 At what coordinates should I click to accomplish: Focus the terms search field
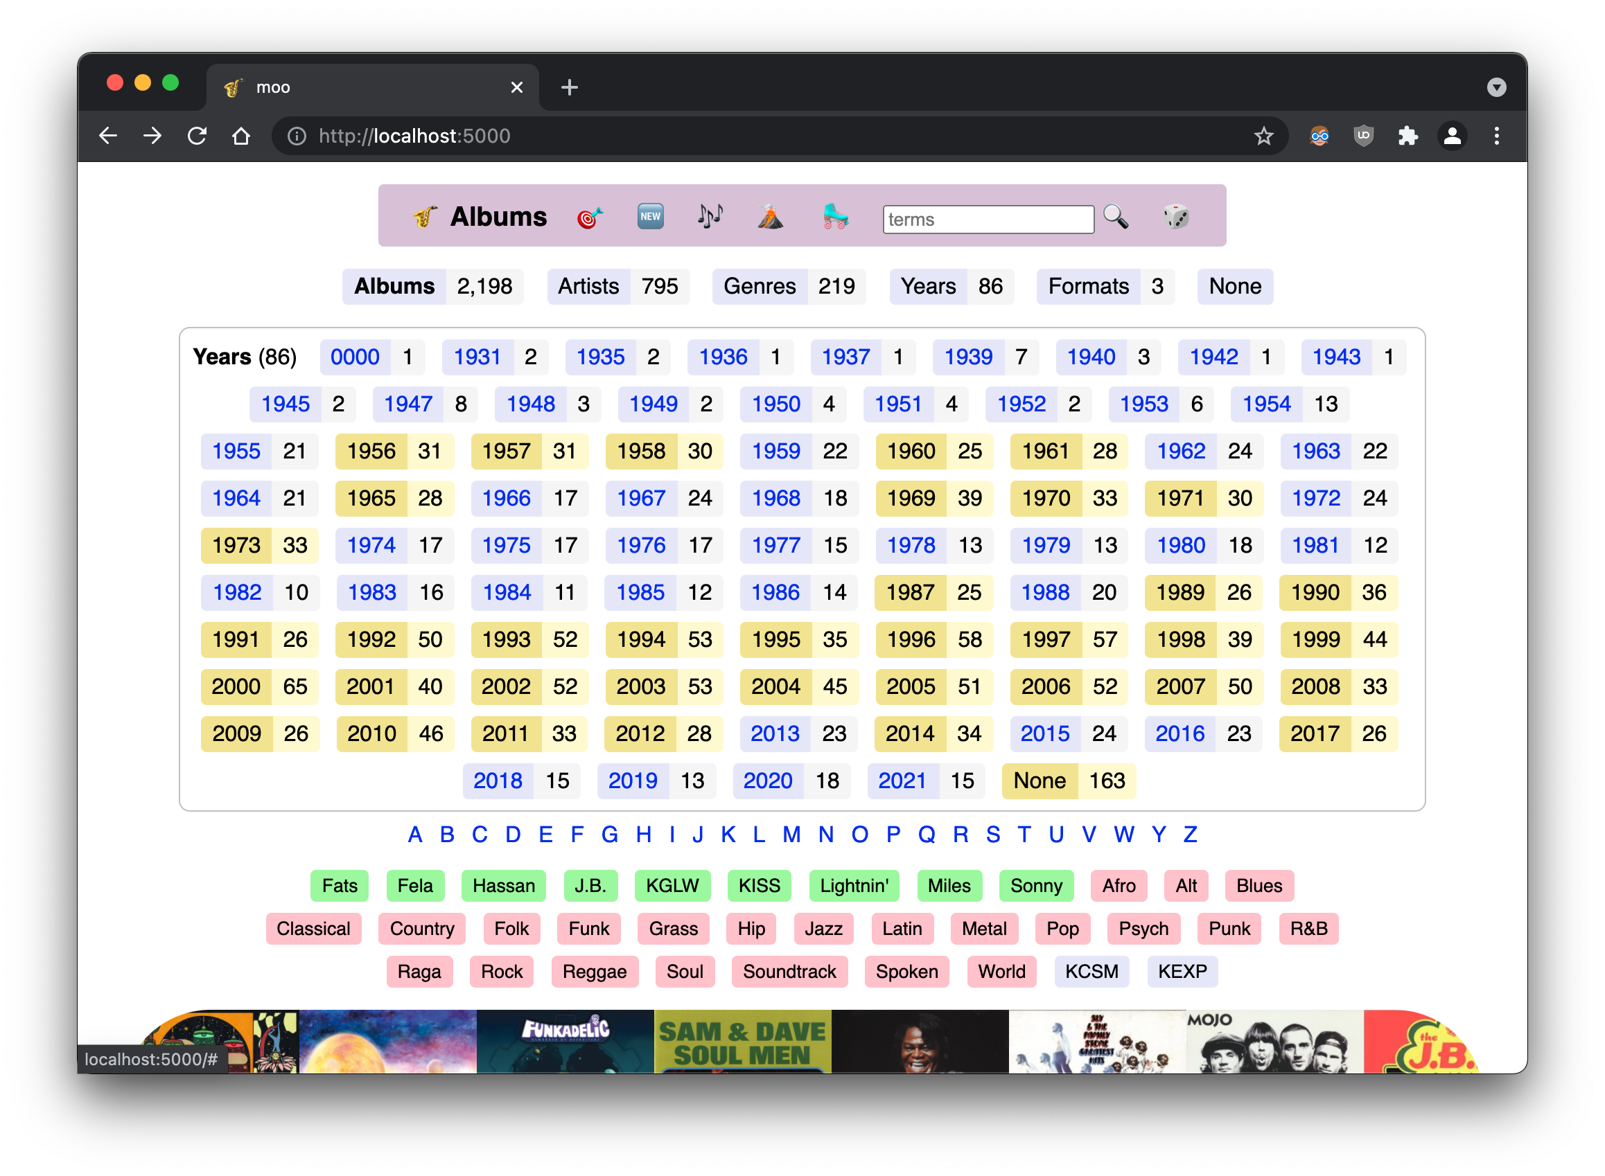[988, 220]
